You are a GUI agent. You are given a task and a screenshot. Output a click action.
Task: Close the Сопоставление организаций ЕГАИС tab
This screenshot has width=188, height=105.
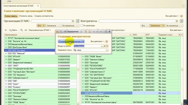(38, 6)
